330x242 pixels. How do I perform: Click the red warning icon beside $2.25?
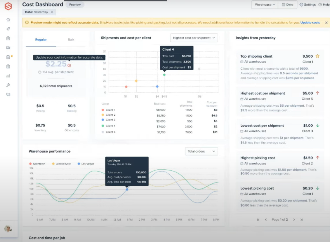(x=69, y=65)
